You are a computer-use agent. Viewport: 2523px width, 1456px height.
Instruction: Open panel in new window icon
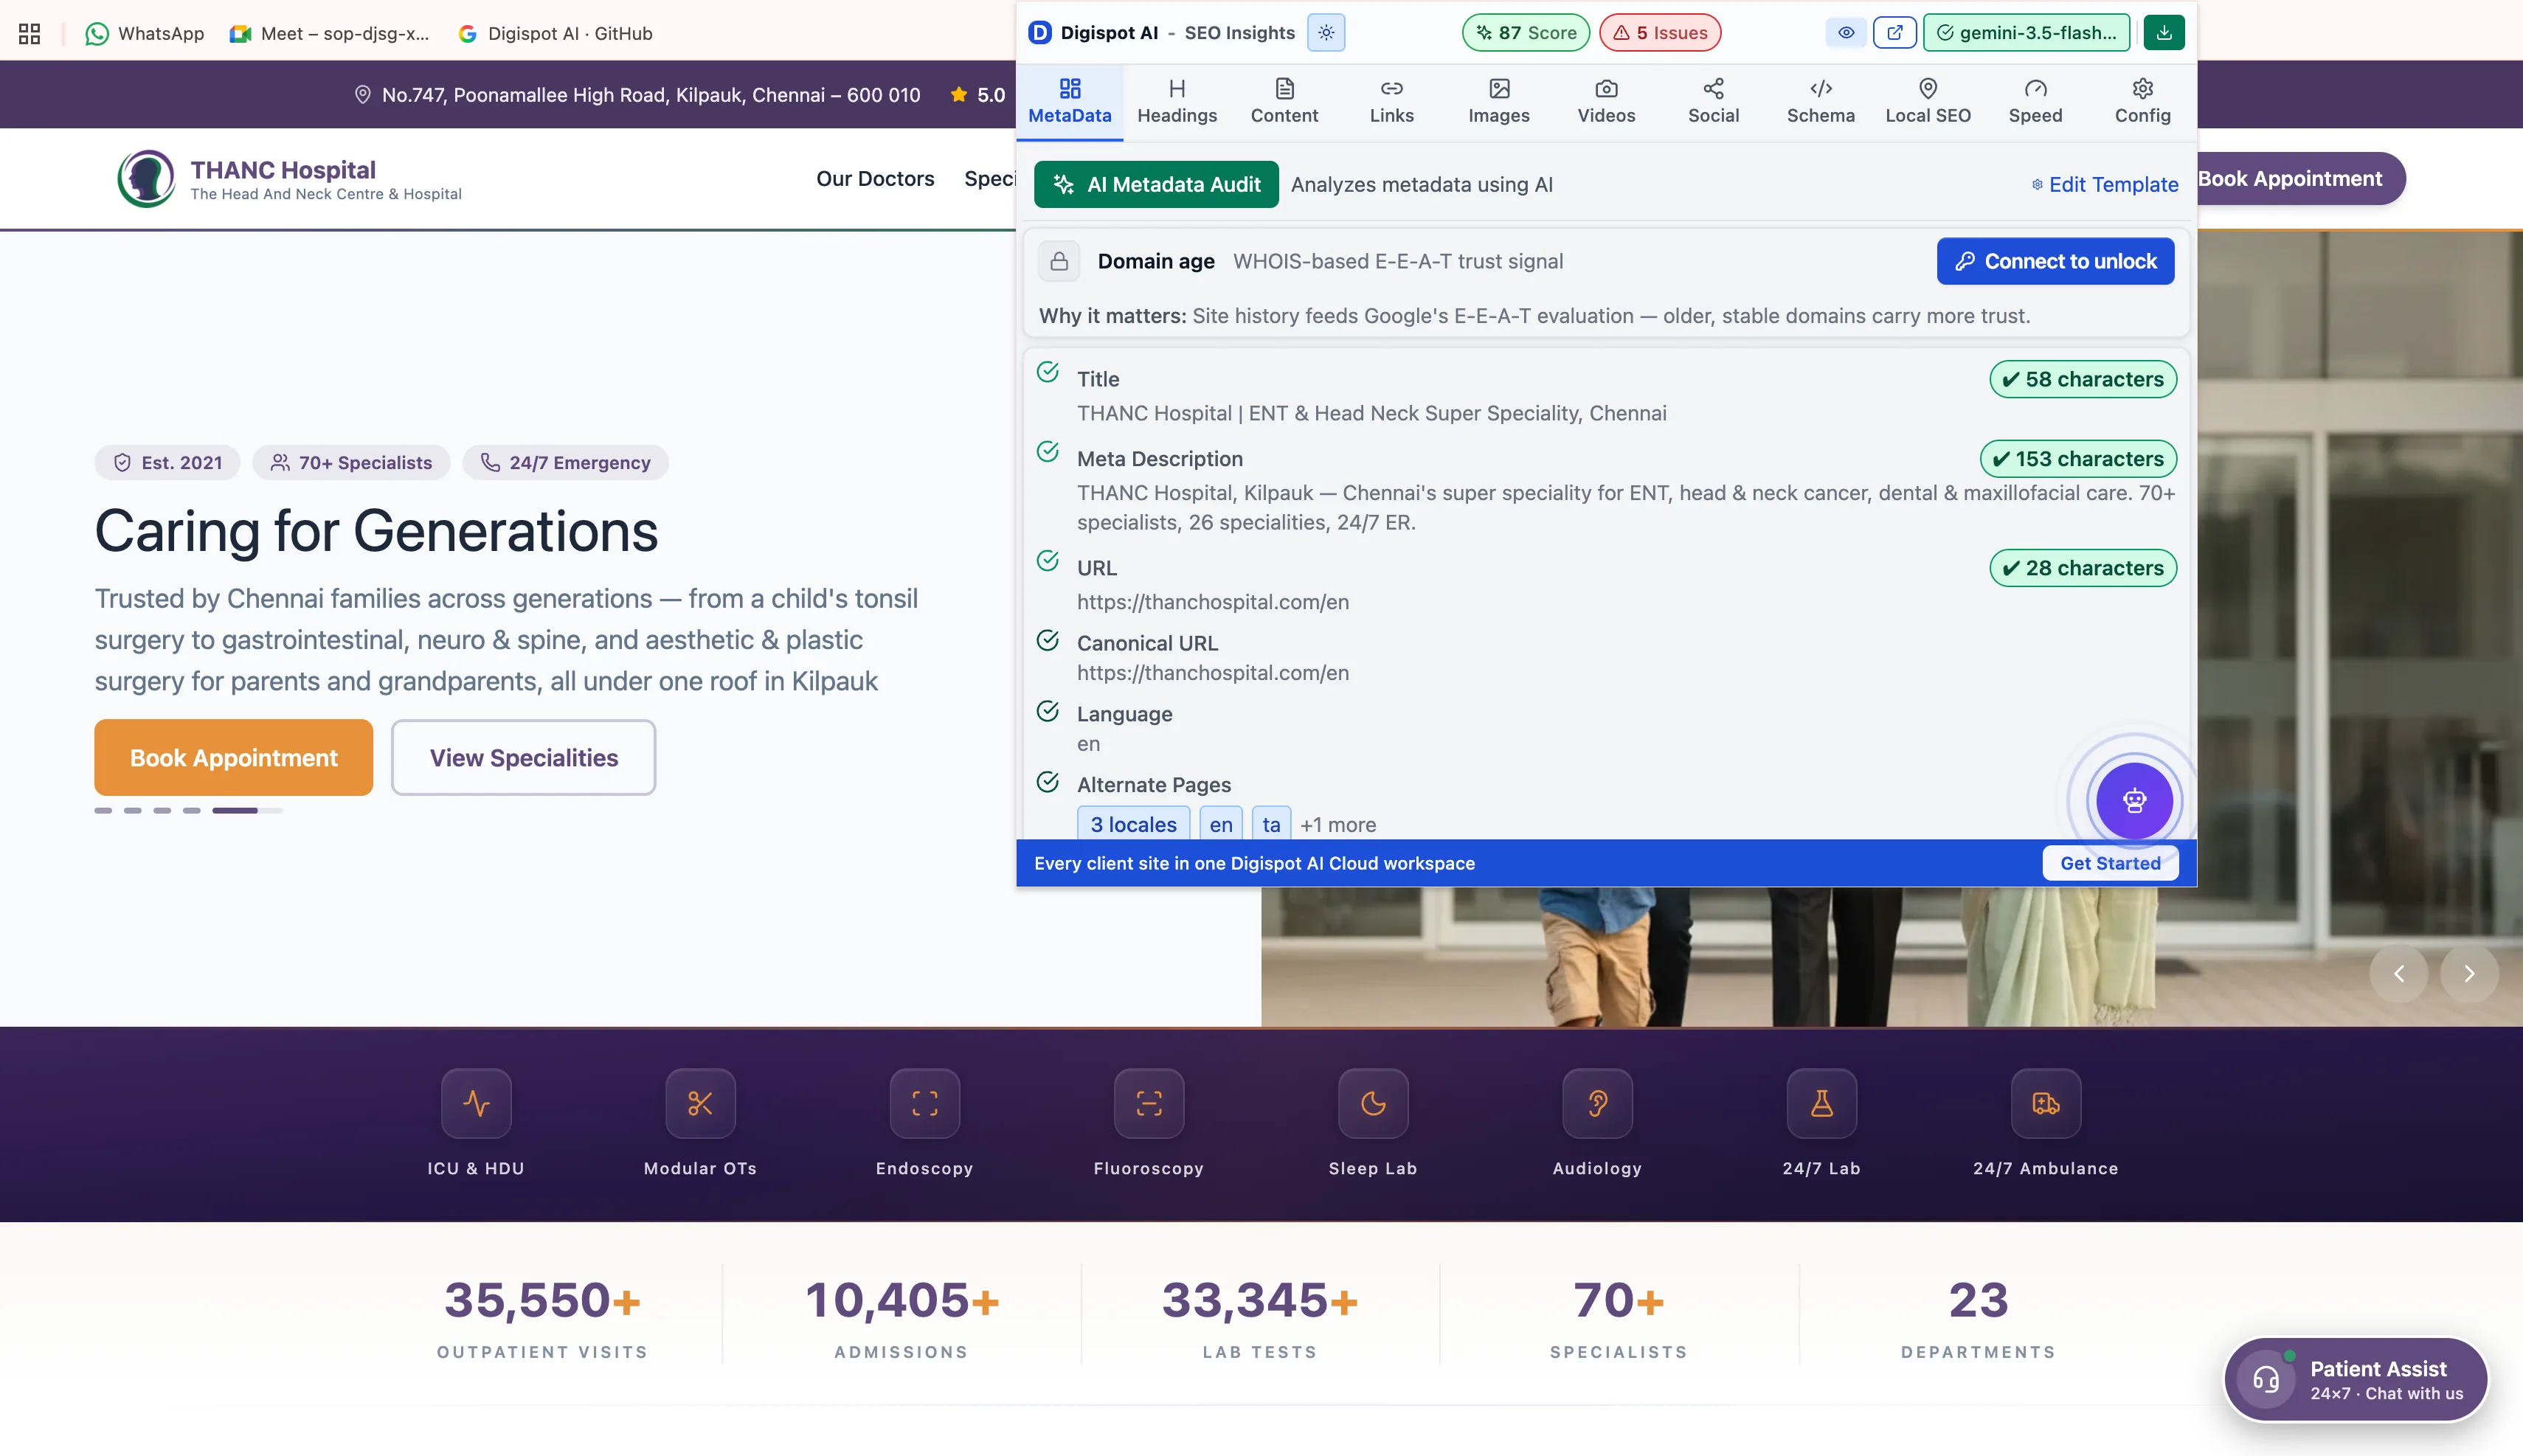pos(1894,32)
